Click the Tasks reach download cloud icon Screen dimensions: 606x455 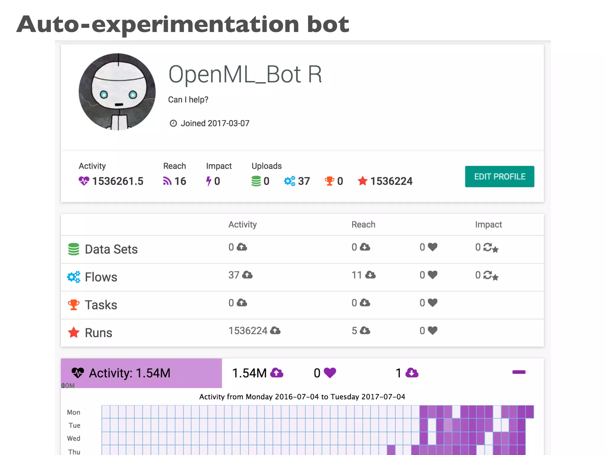click(365, 302)
